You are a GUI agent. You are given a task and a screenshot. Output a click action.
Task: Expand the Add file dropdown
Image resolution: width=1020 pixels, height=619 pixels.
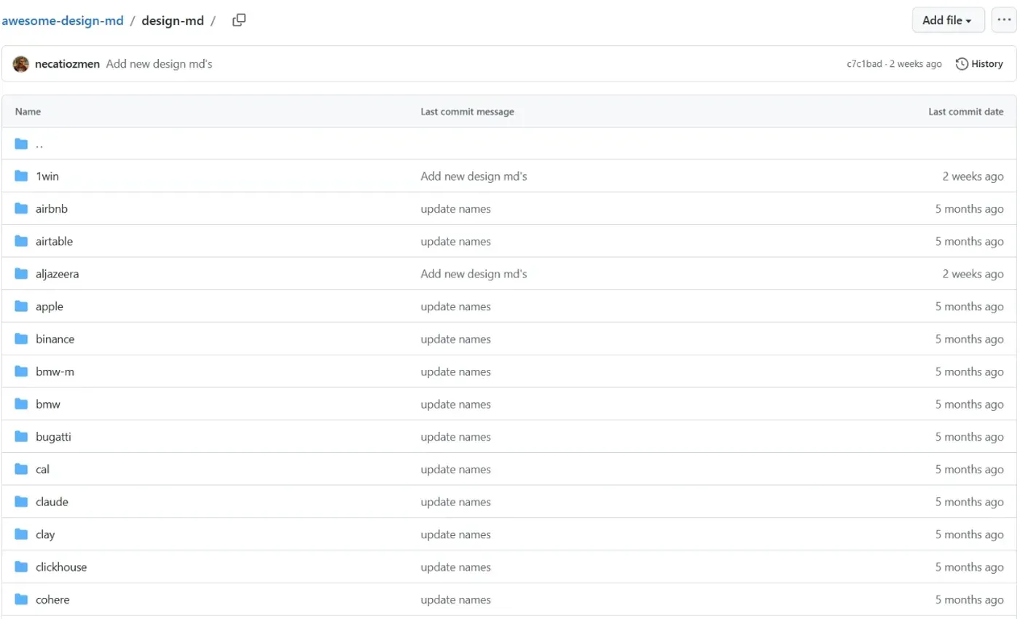coord(948,20)
